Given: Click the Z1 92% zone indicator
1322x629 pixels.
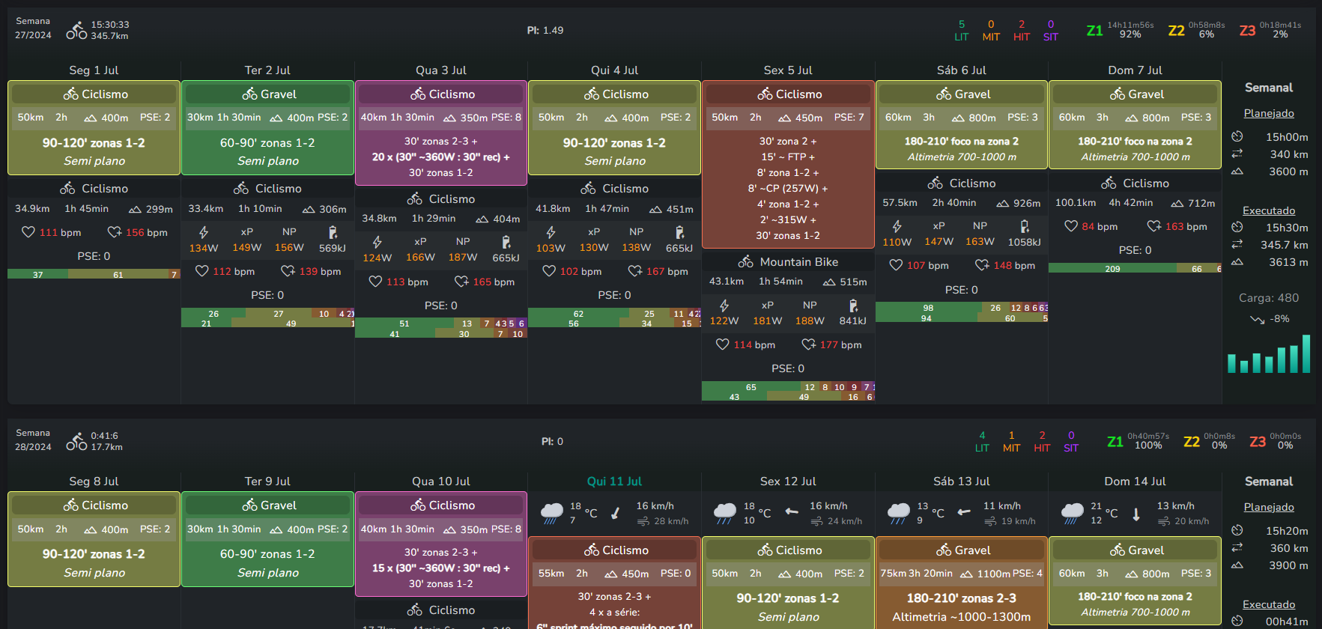Looking at the screenshot, I should [1121, 30].
